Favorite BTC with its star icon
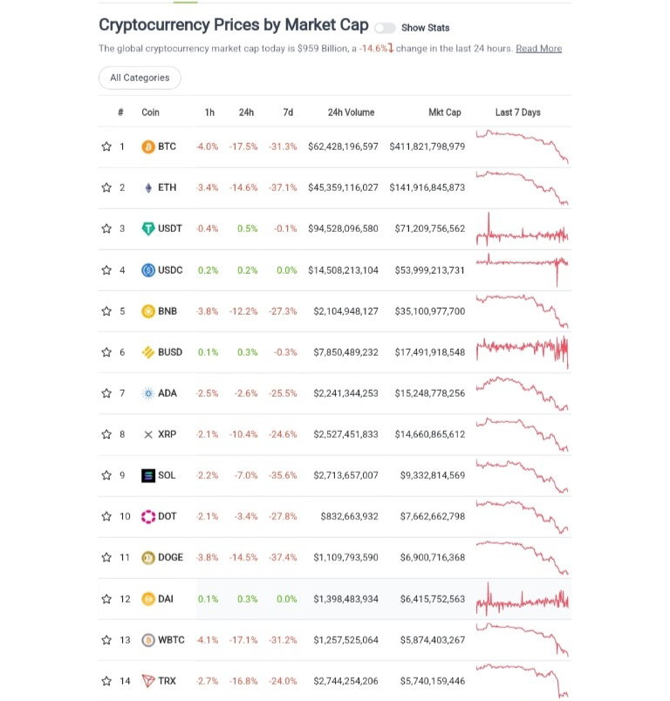This screenshot has height=701, width=670. (106, 146)
